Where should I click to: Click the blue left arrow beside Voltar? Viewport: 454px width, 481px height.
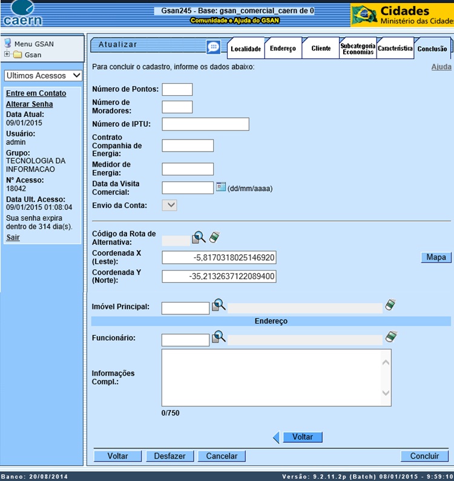coord(276,437)
